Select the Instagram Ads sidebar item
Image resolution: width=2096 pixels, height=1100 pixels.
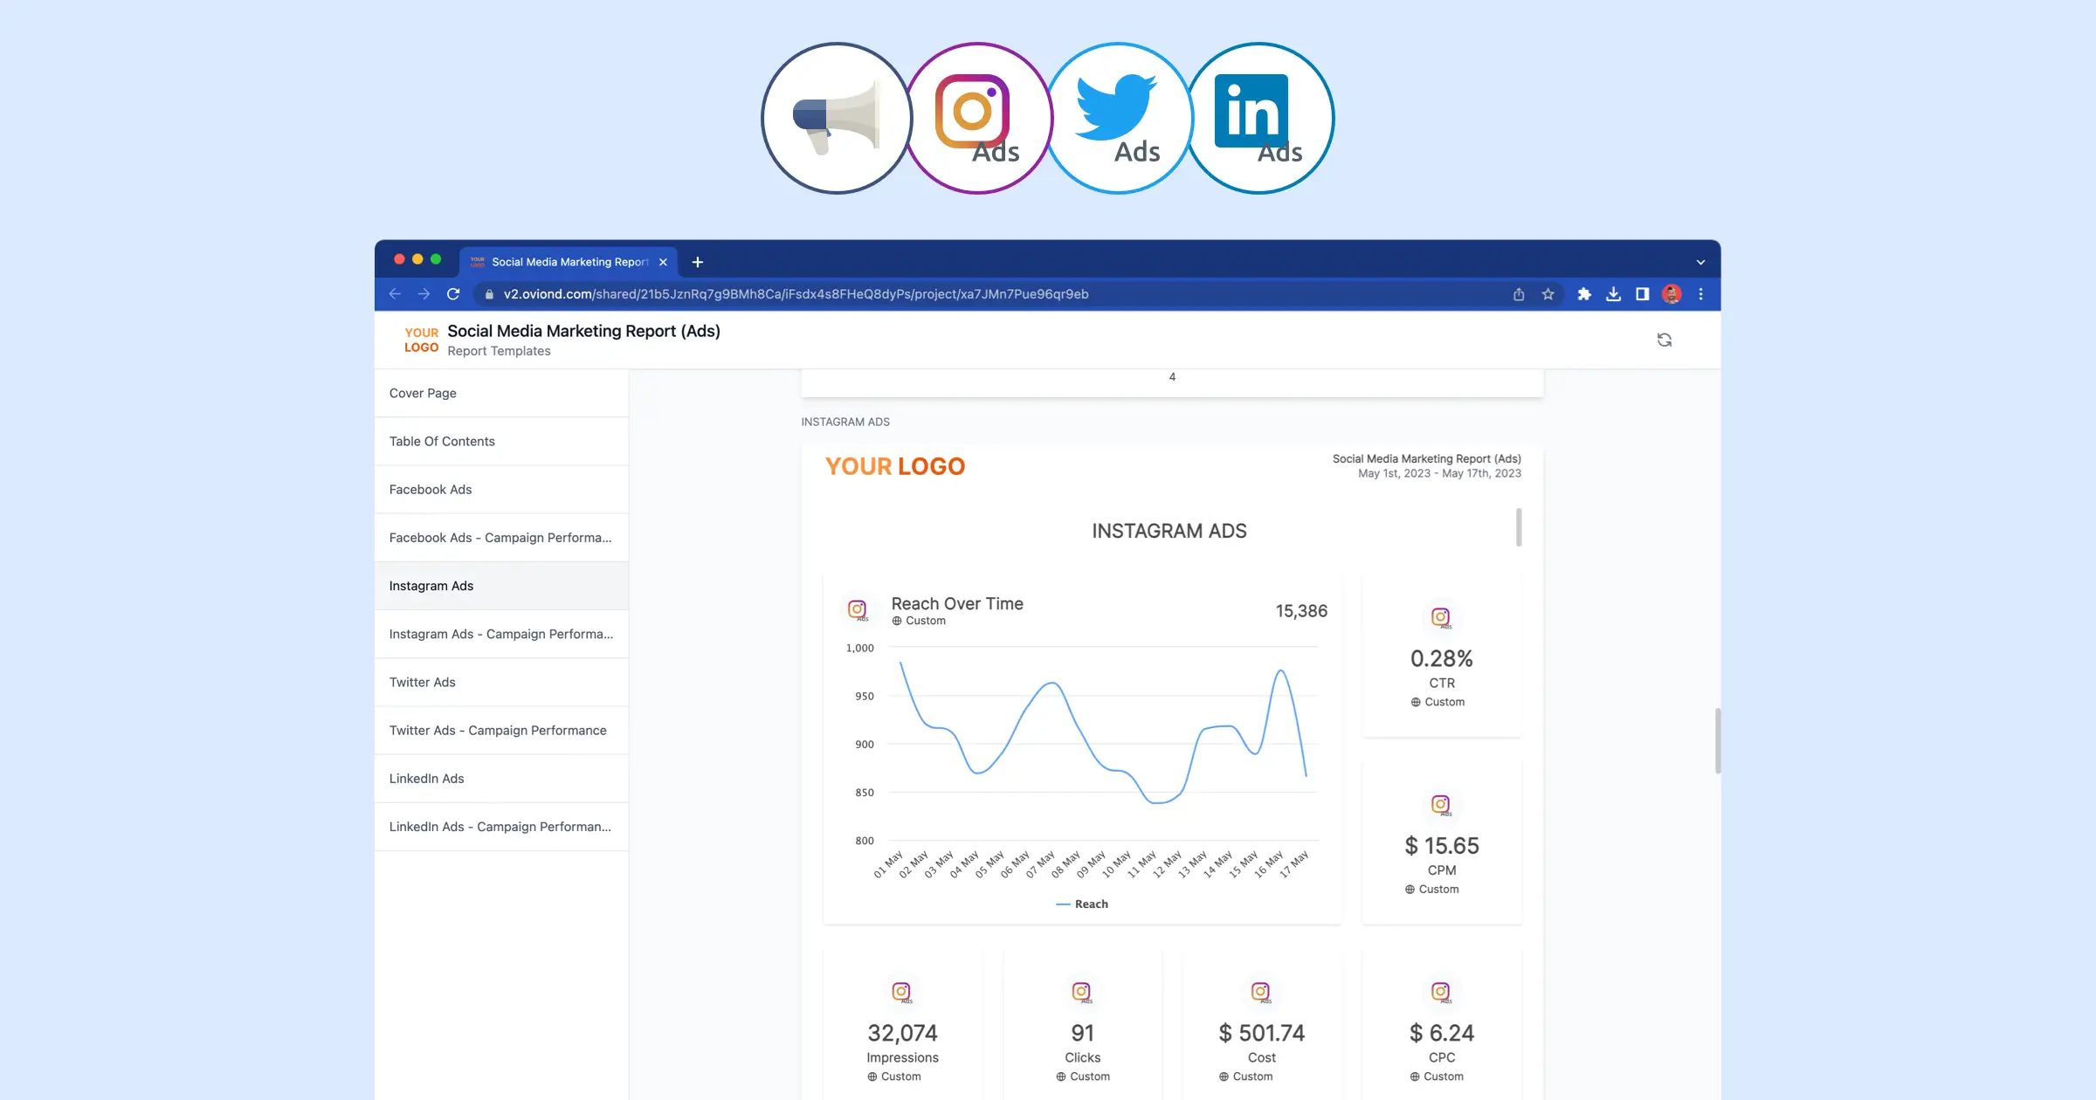(x=501, y=585)
